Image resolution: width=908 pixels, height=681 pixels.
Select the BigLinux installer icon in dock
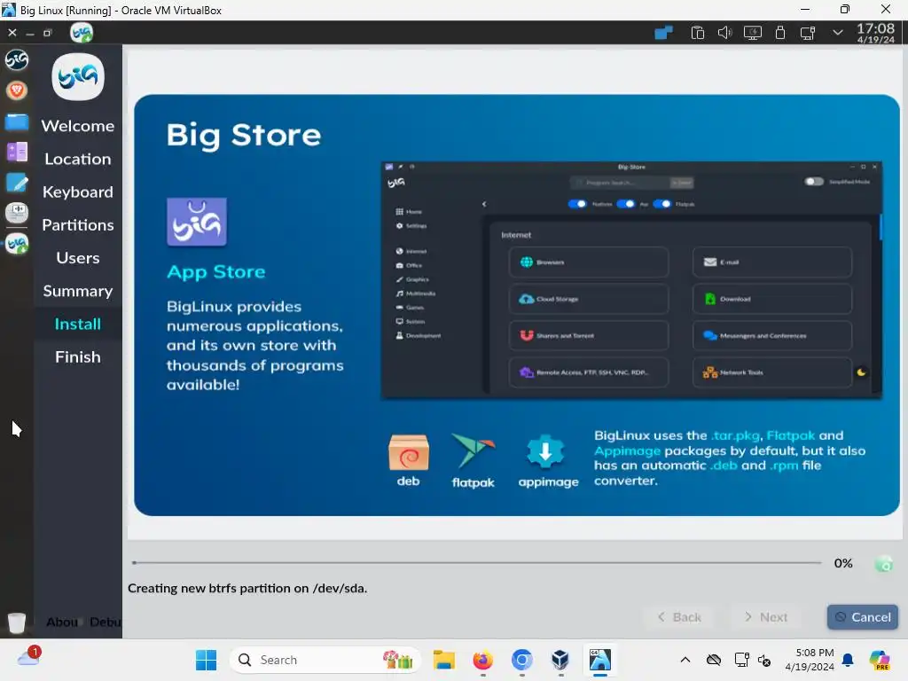(x=17, y=245)
